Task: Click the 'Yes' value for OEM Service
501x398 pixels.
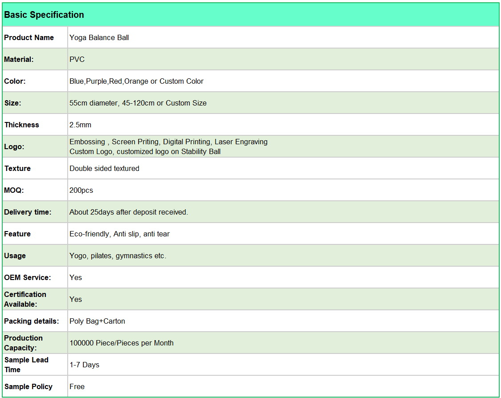Action: 76,278
